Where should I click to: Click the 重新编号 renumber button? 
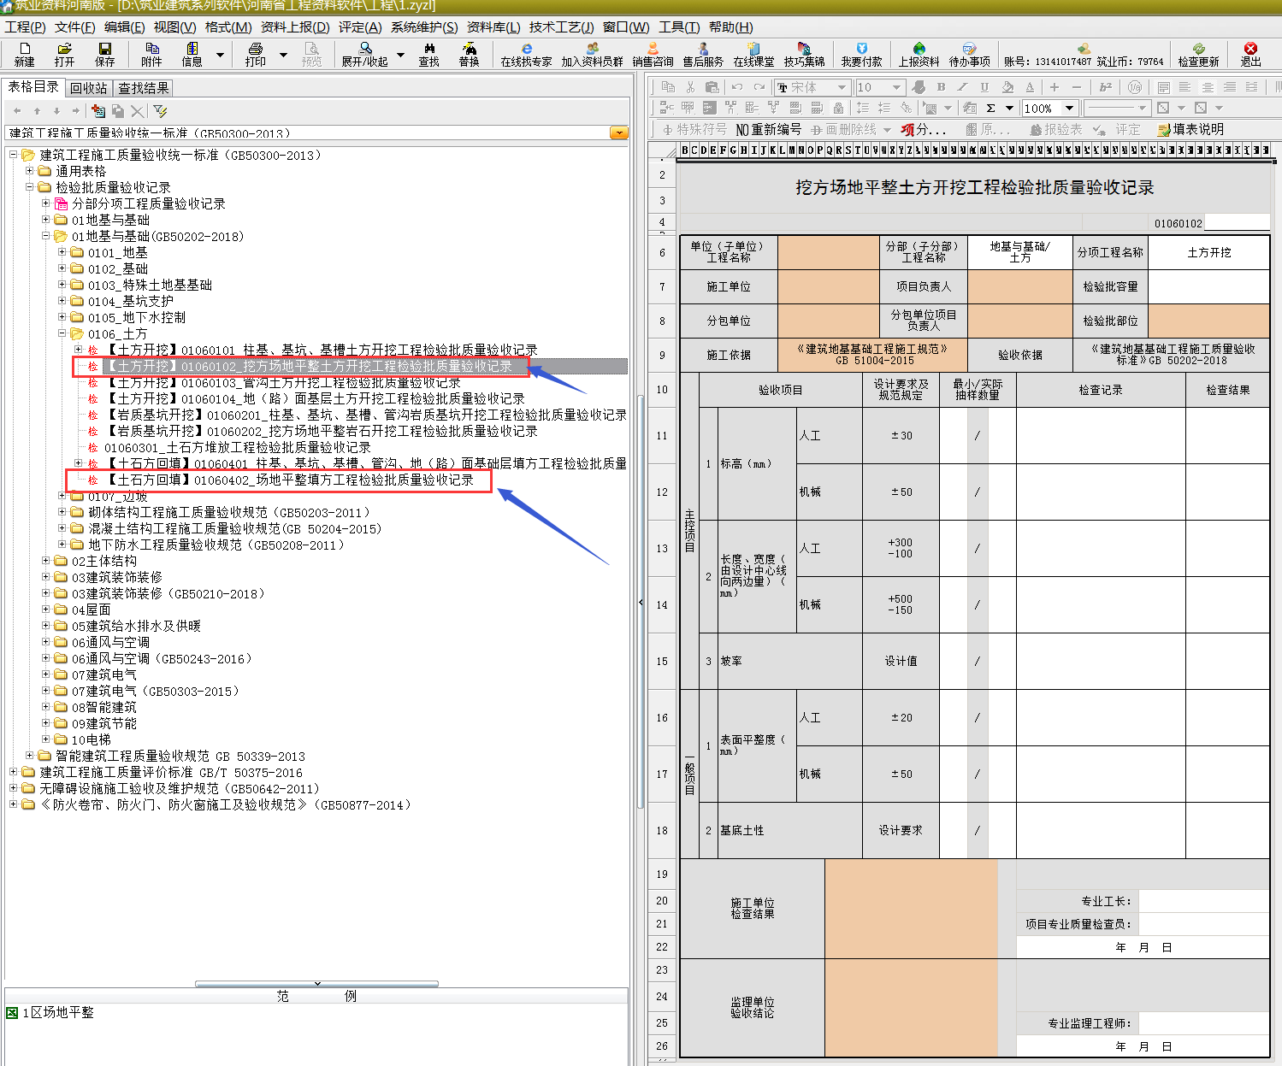tap(769, 129)
